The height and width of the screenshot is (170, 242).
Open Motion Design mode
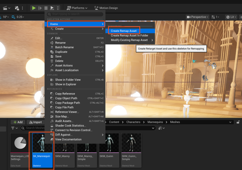click(106, 8)
